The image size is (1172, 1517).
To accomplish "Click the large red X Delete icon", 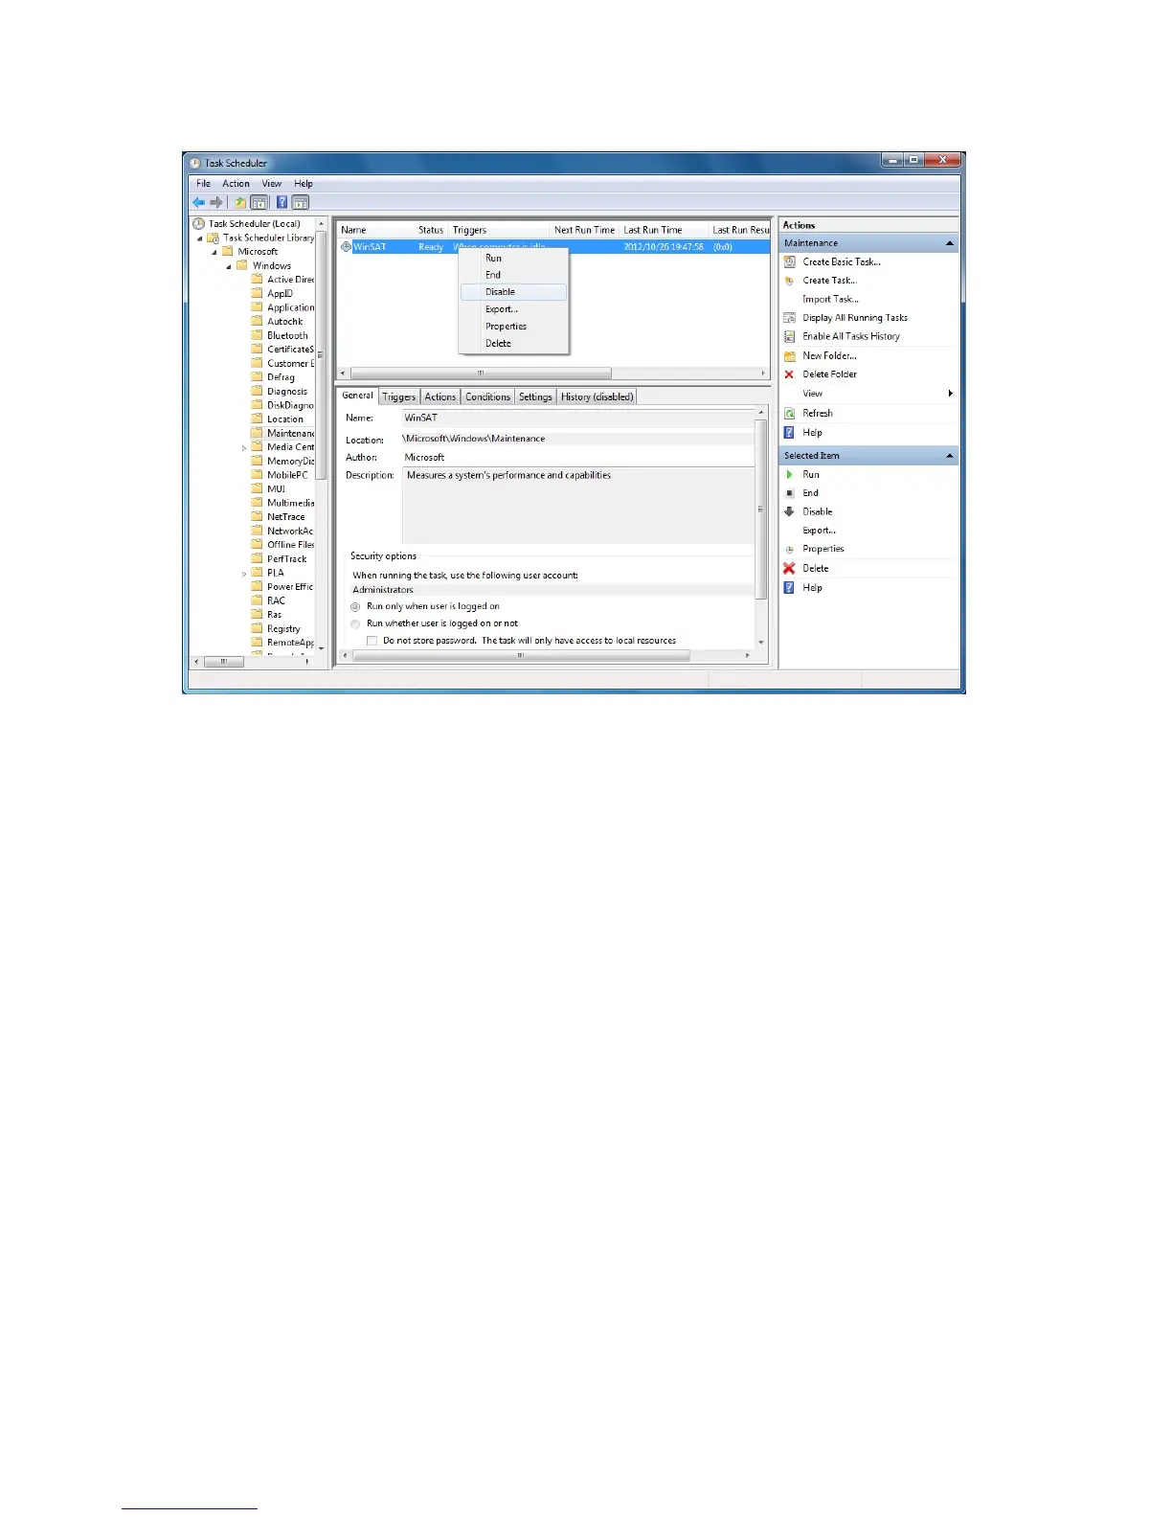I will (x=790, y=568).
